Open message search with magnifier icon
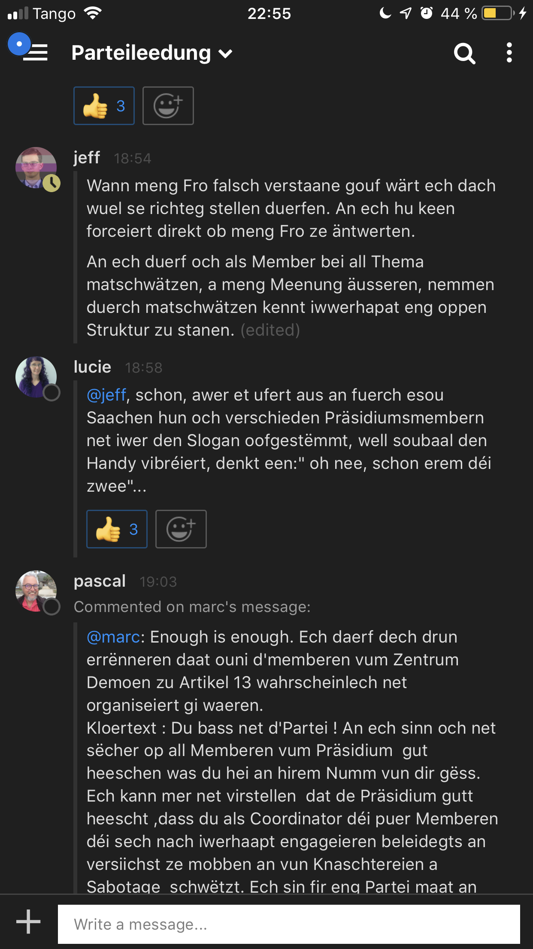 click(x=464, y=53)
